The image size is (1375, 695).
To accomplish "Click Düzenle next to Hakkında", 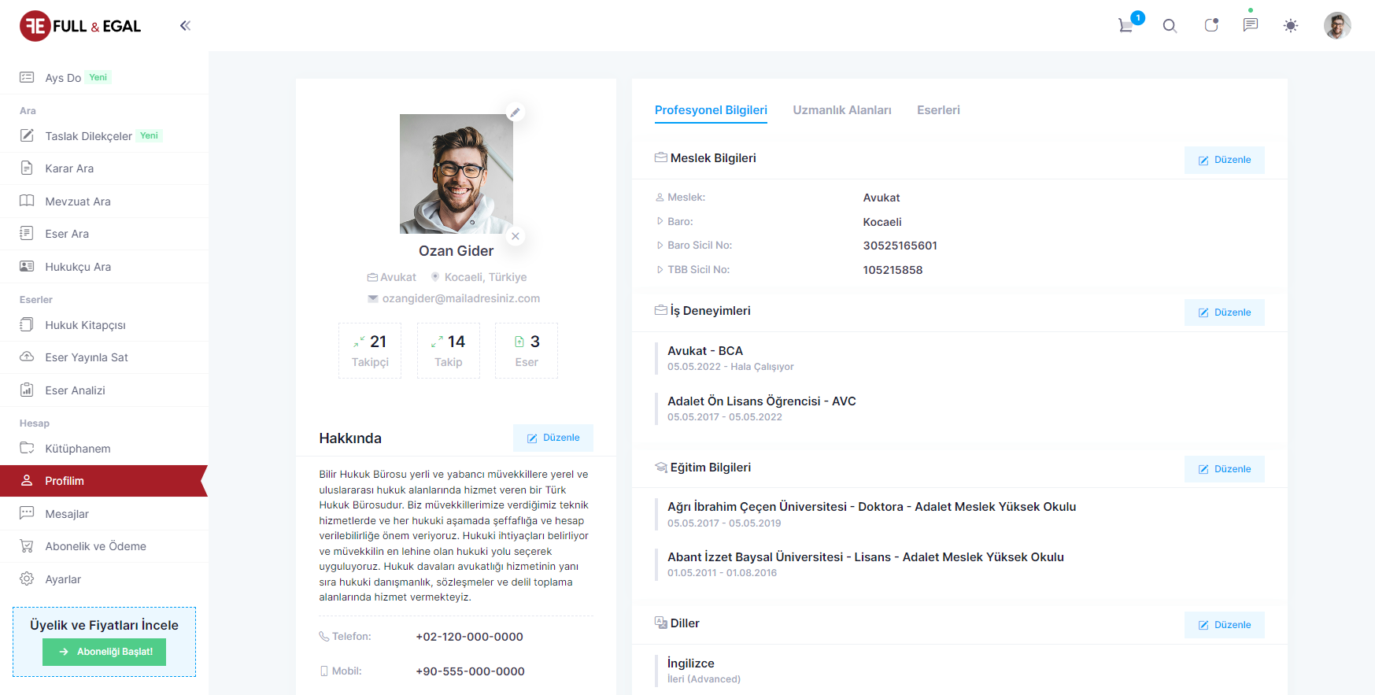I will [x=553, y=438].
